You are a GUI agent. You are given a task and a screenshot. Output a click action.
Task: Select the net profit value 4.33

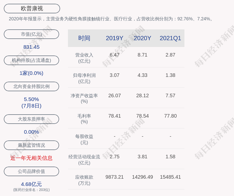pyautogui.click(x=142, y=75)
